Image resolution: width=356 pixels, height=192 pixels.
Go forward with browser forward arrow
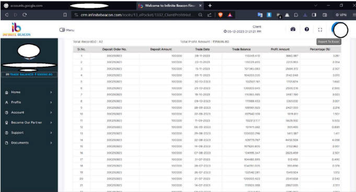tap(16, 15)
